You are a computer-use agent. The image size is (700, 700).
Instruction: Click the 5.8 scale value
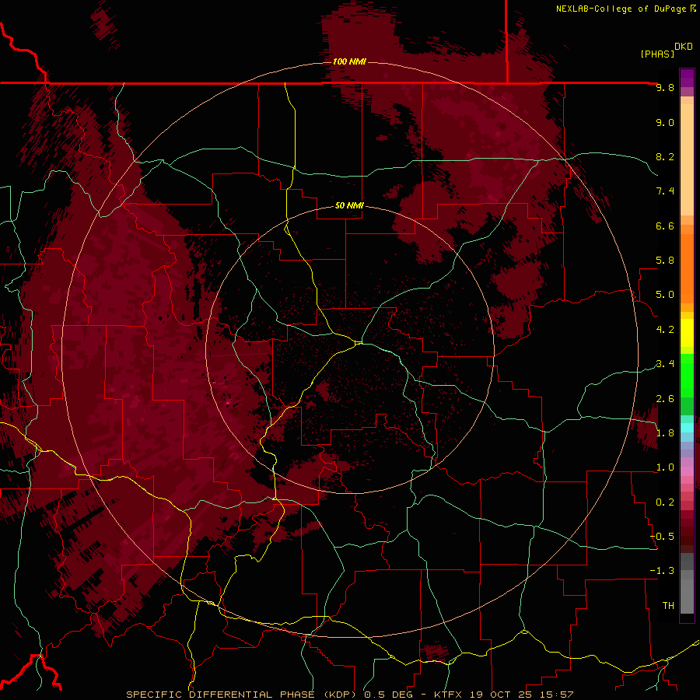[x=665, y=261]
